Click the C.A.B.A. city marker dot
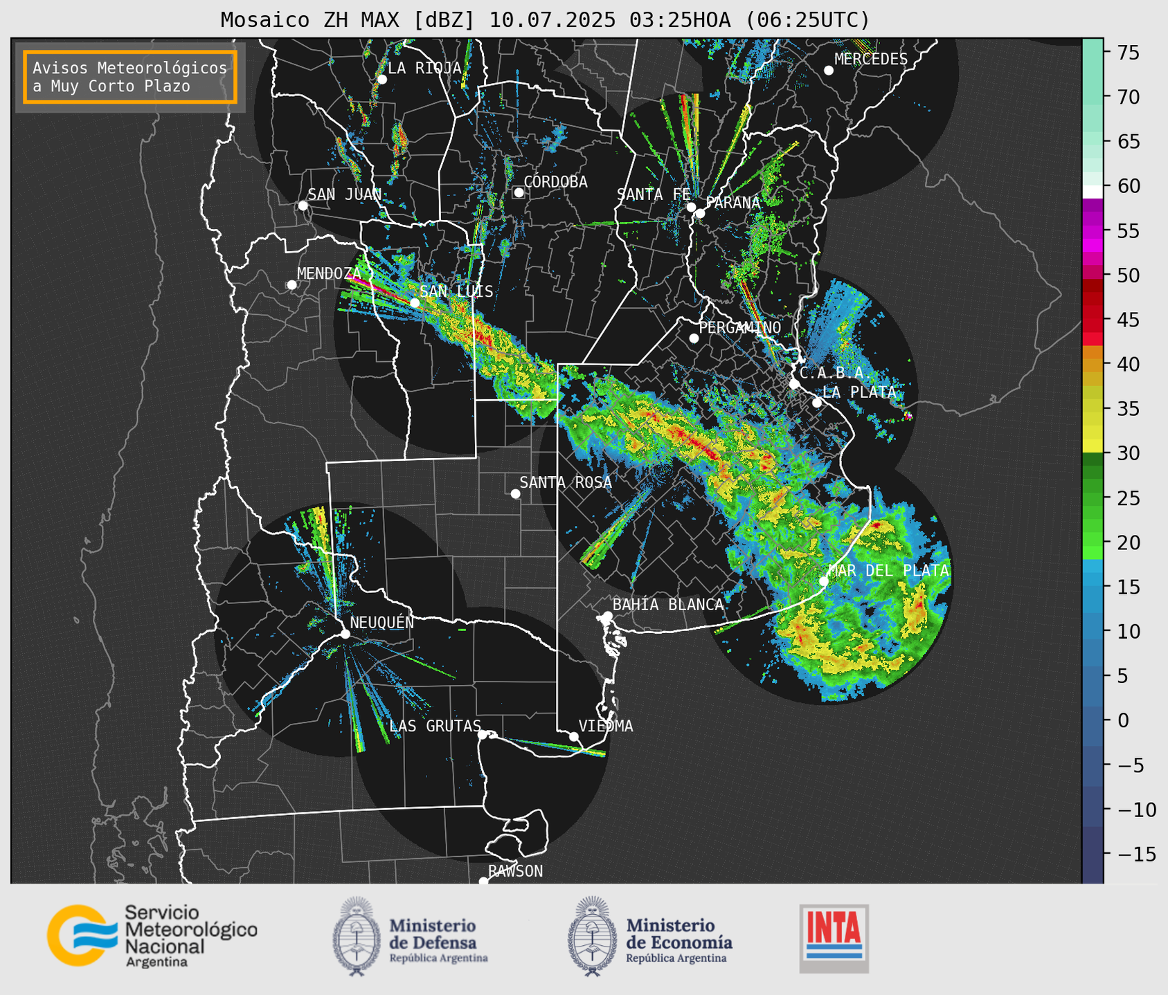The height and width of the screenshot is (995, 1168). coord(794,383)
